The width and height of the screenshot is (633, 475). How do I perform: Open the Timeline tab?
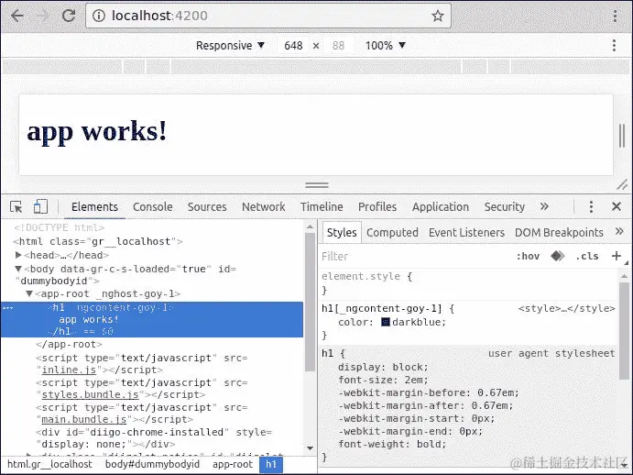[x=322, y=207]
